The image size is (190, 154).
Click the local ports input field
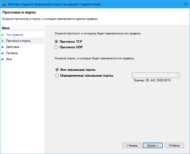coord(156,75)
